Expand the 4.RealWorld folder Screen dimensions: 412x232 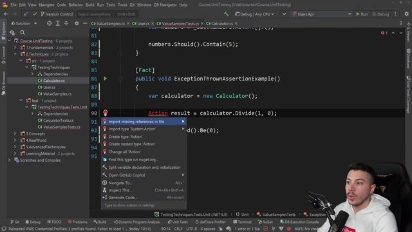click(15, 140)
